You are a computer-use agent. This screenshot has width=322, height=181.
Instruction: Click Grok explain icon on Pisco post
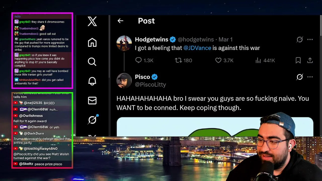coord(300,77)
